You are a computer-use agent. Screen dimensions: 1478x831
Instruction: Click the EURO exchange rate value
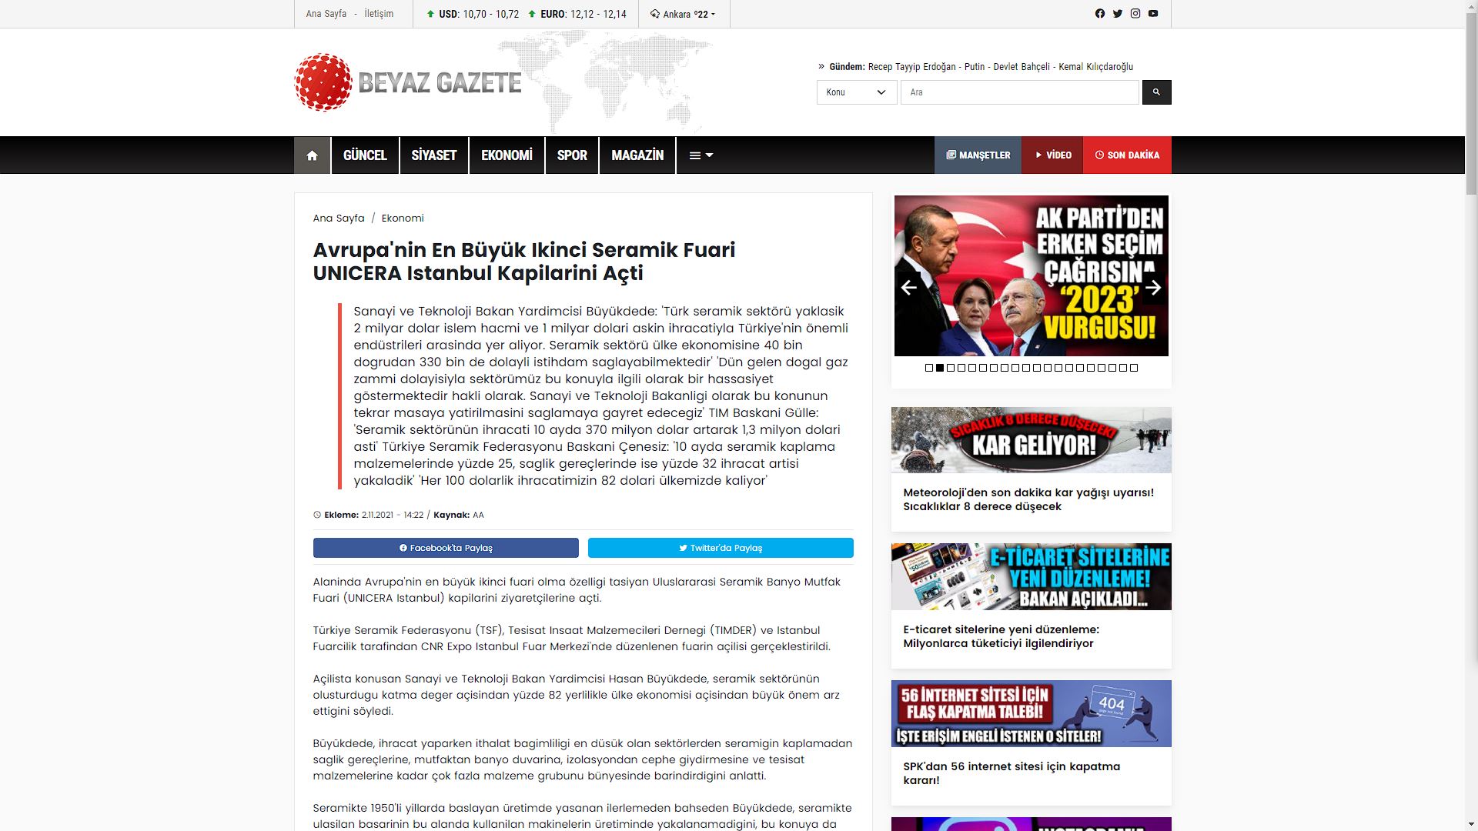pos(598,14)
